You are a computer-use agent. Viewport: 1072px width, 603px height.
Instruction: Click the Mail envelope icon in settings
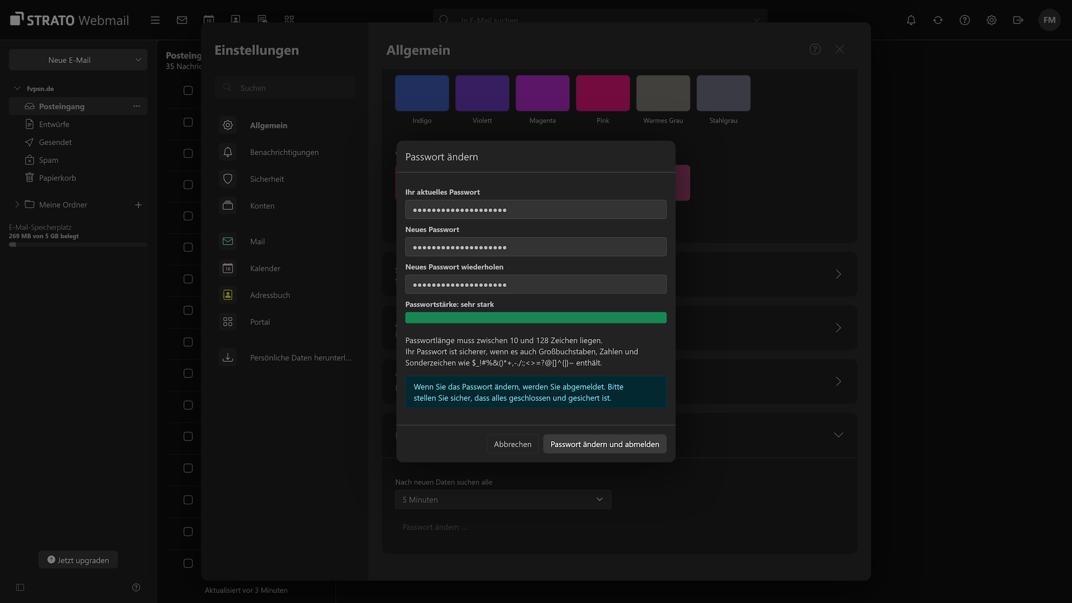pyautogui.click(x=228, y=241)
